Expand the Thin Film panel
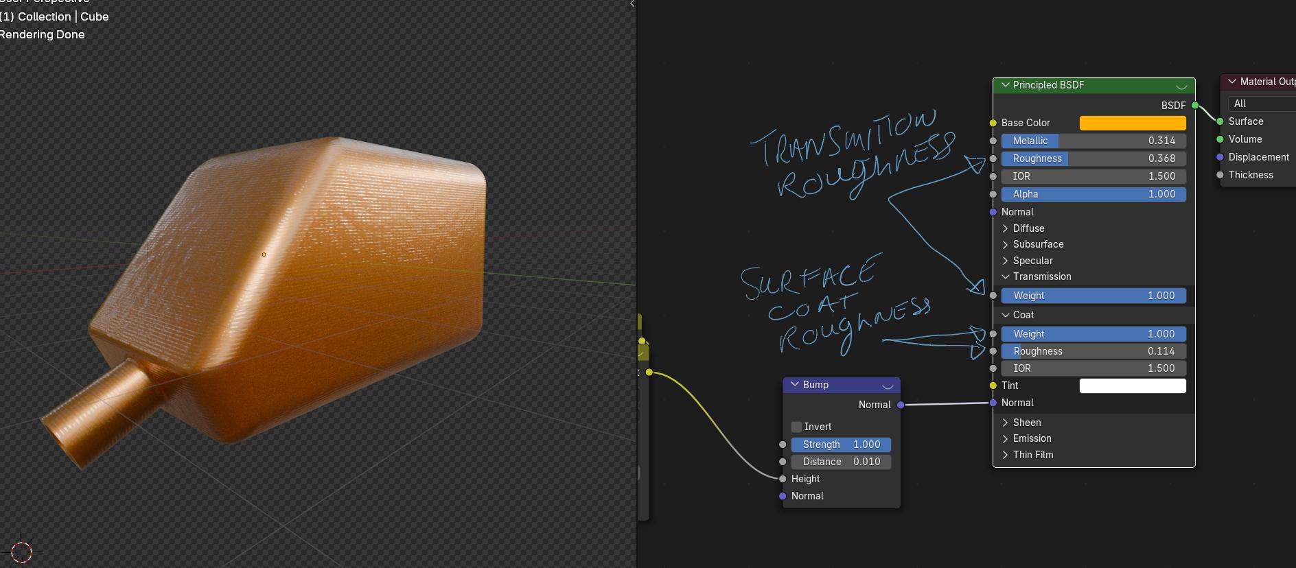This screenshot has width=1296, height=568. 1006,455
